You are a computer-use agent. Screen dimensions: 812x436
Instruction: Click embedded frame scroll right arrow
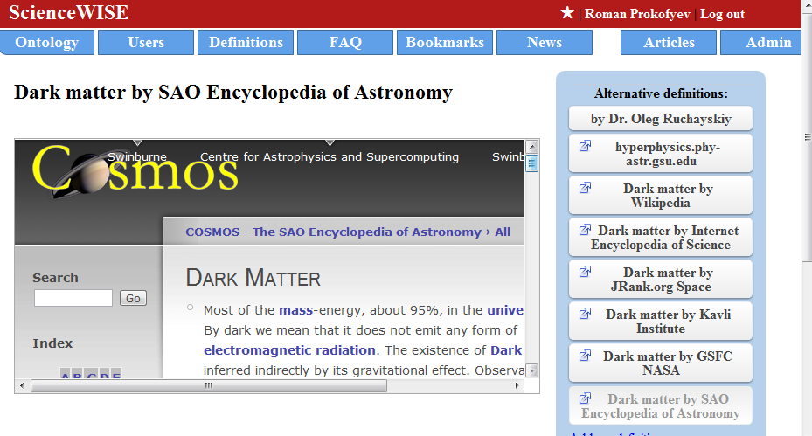click(x=517, y=386)
